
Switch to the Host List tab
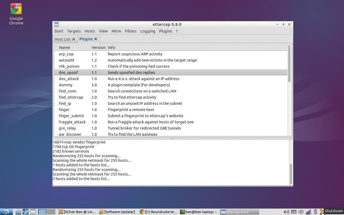click(x=63, y=39)
